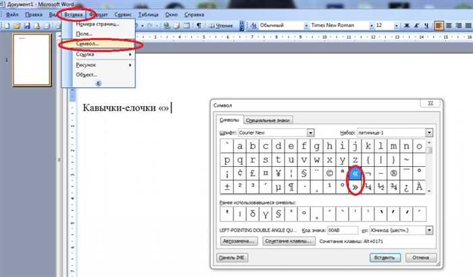Click the New document toolbar icon

point(7,26)
